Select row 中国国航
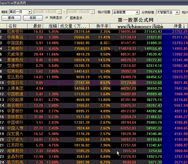The height and width of the screenshot is (164, 188). (x=94, y=43)
